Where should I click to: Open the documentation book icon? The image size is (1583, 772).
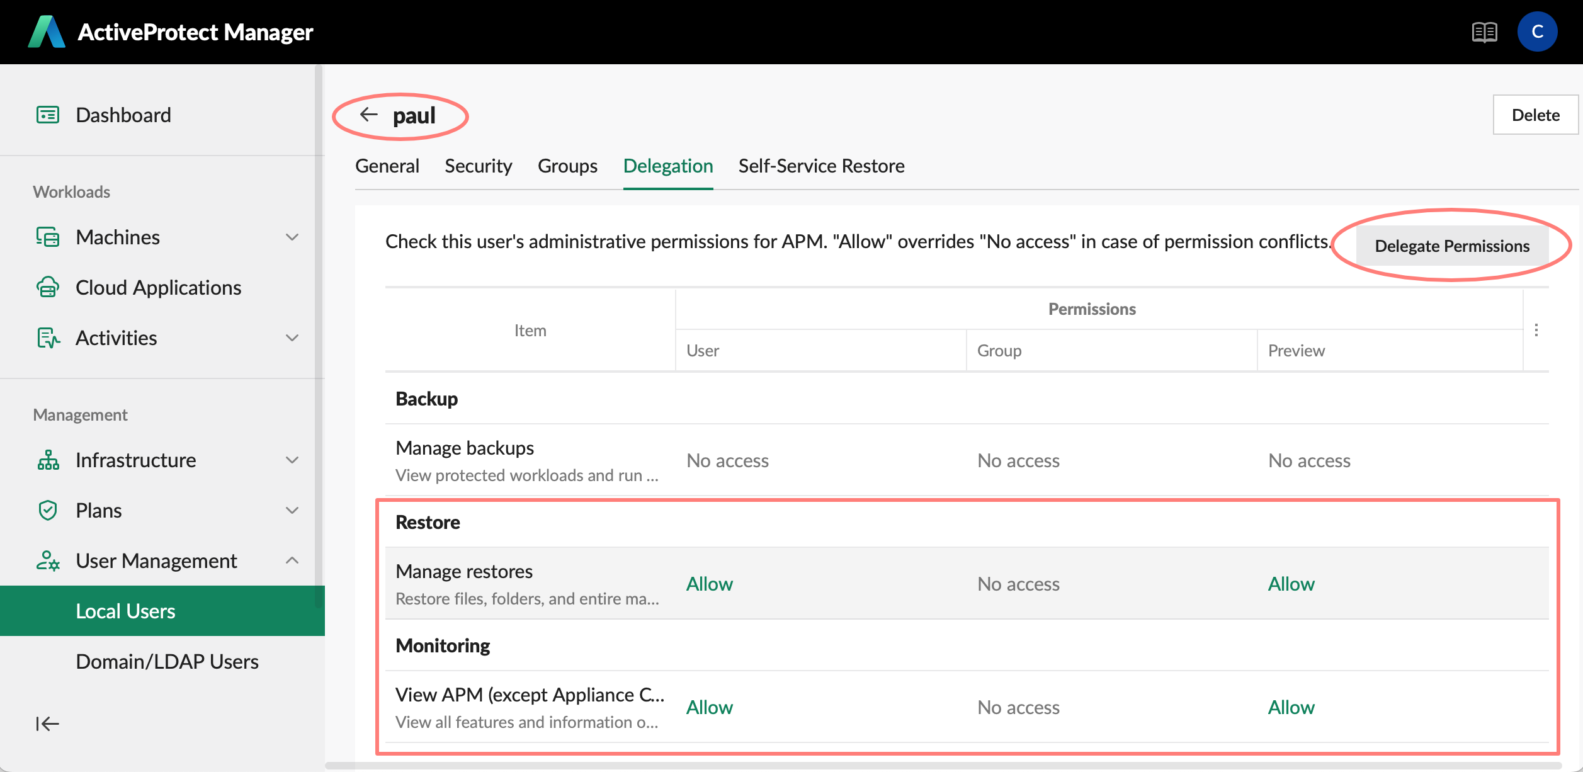point(1484,31)
